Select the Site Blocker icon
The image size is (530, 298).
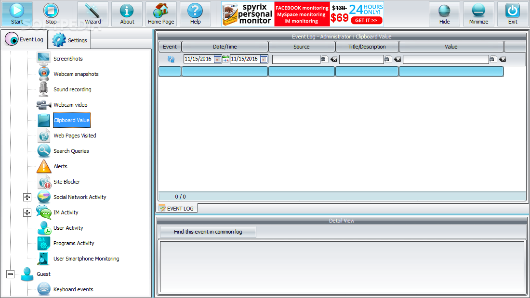44,182
